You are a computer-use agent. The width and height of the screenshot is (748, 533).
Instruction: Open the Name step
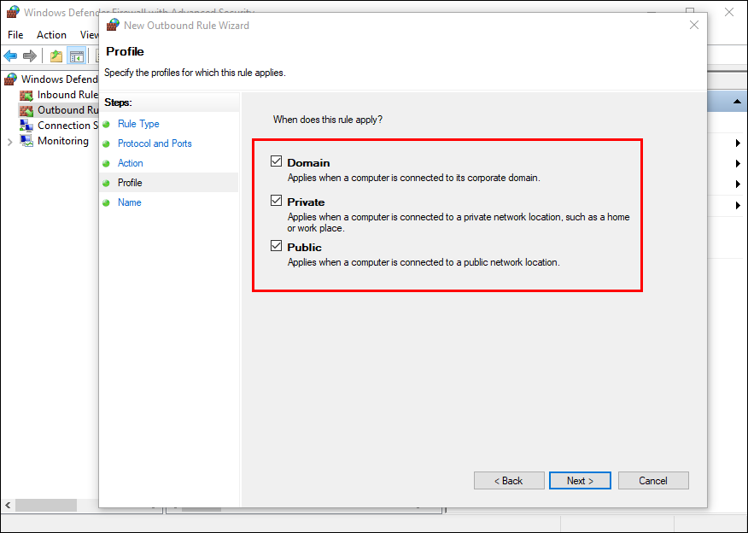coord(129,202)
